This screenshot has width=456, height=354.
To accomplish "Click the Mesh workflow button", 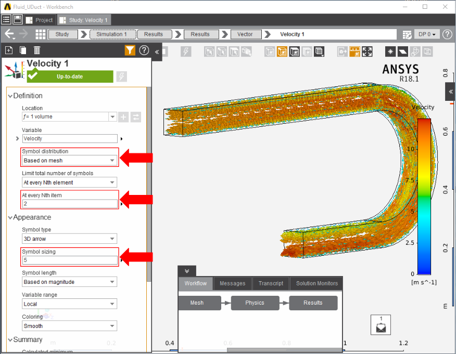I will pyautogui.click(x=199, y=303).
